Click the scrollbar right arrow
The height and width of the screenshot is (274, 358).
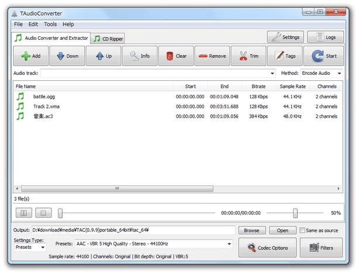(338, 189)
